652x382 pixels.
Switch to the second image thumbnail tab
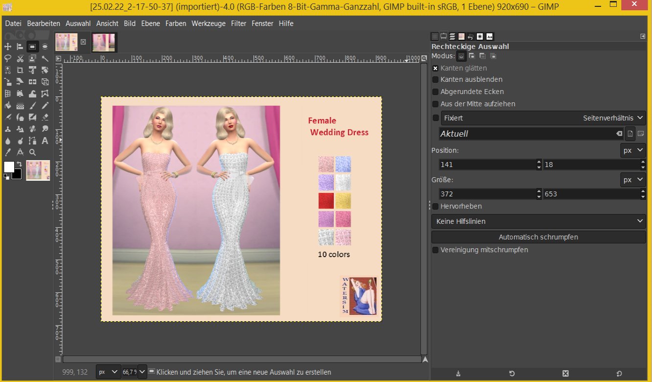click(104, 42)
